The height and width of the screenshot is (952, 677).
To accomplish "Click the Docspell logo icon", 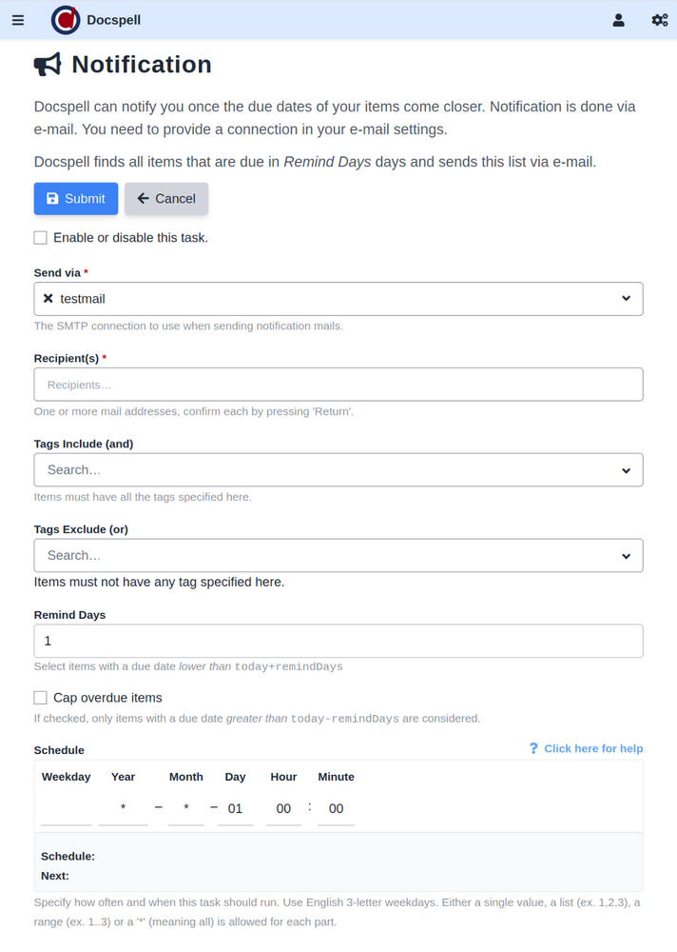I will pos(66,20).
